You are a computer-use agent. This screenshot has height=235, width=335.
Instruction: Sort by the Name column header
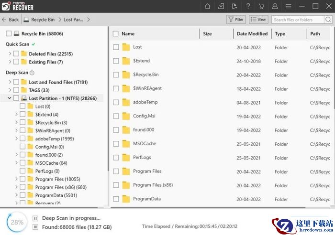(128, 34)
